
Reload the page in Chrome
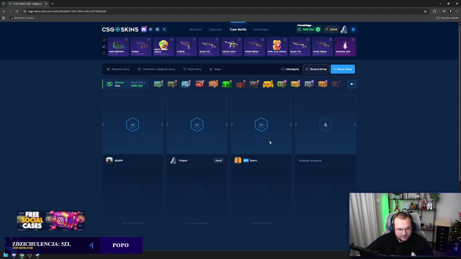point(17,11)
